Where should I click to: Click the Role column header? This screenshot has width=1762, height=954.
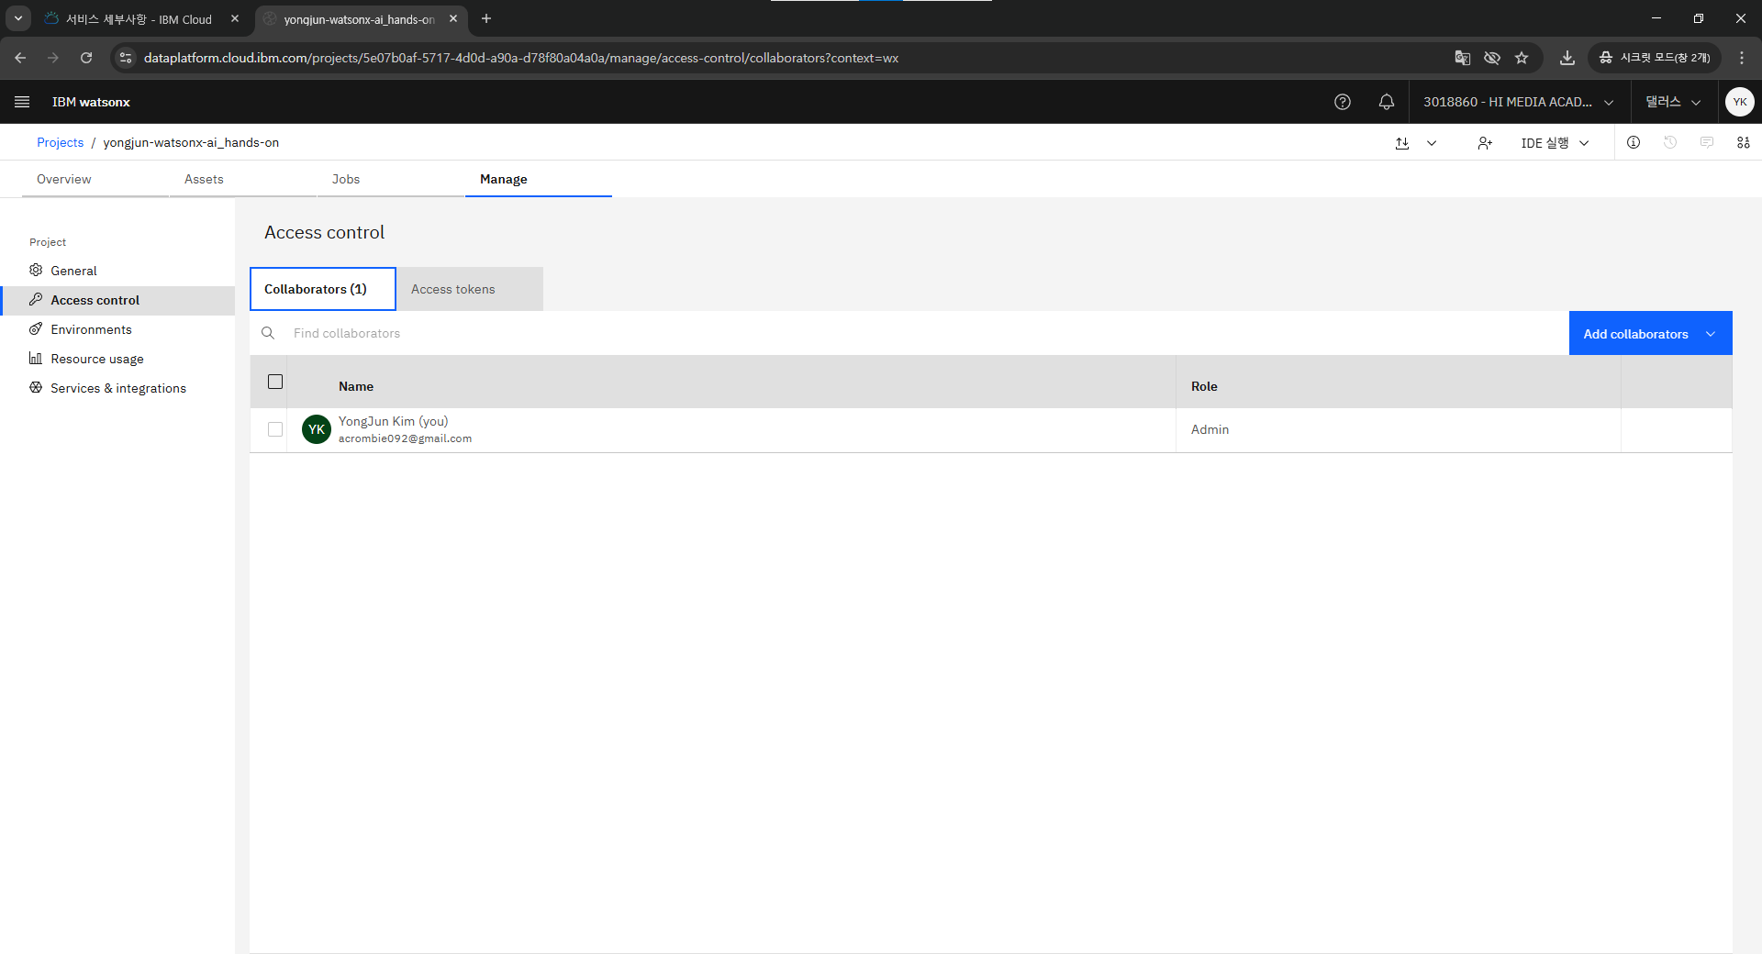(x=1204, y=386)
